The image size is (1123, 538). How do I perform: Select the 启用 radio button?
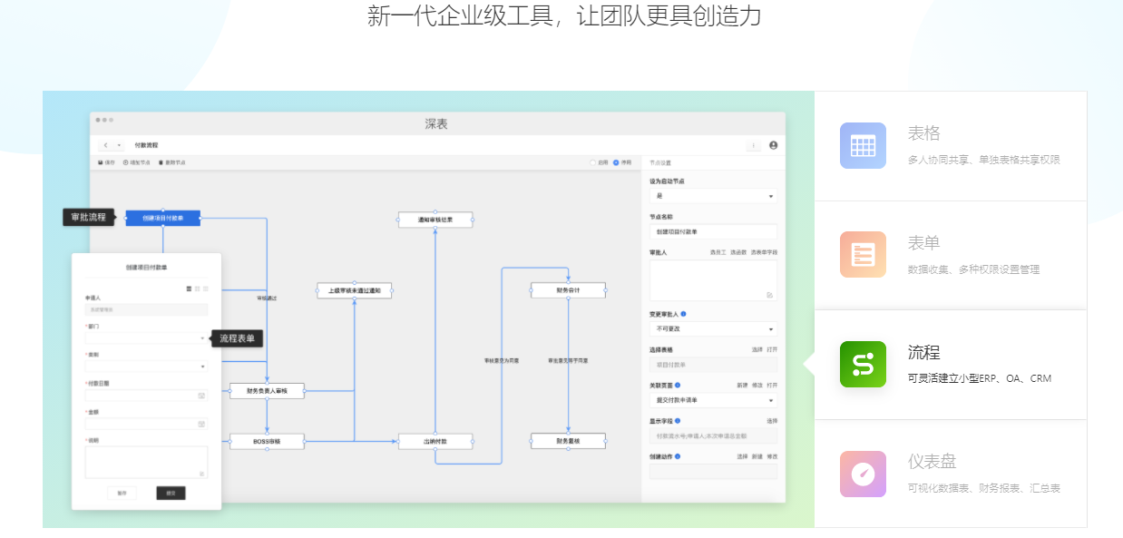(x=592, y=162)
